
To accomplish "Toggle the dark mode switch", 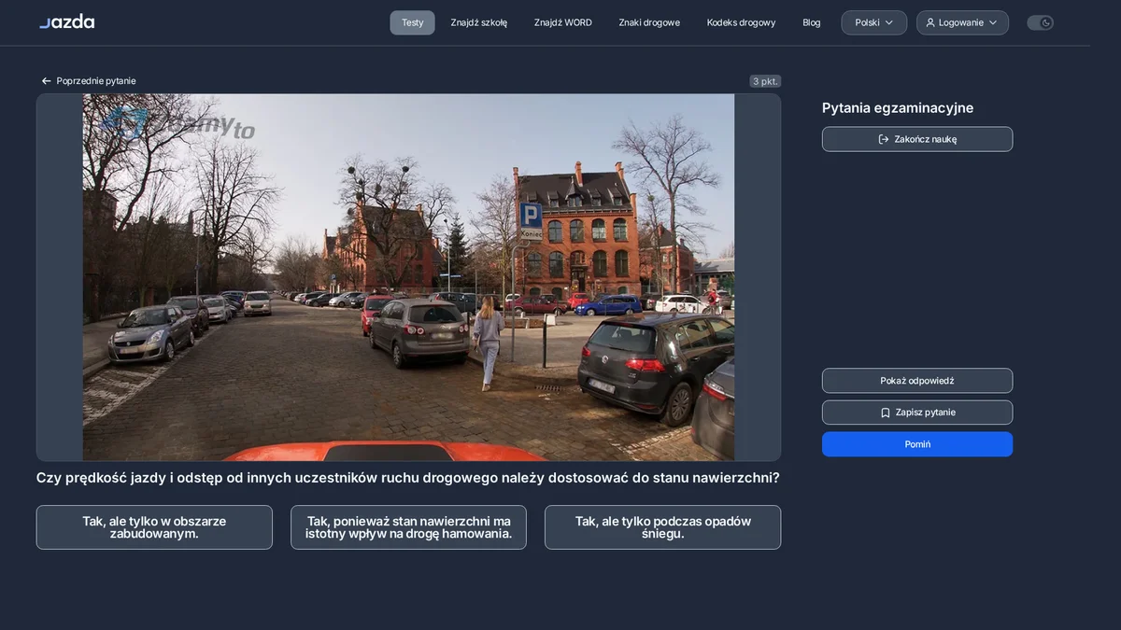I will pos(1040,22).
